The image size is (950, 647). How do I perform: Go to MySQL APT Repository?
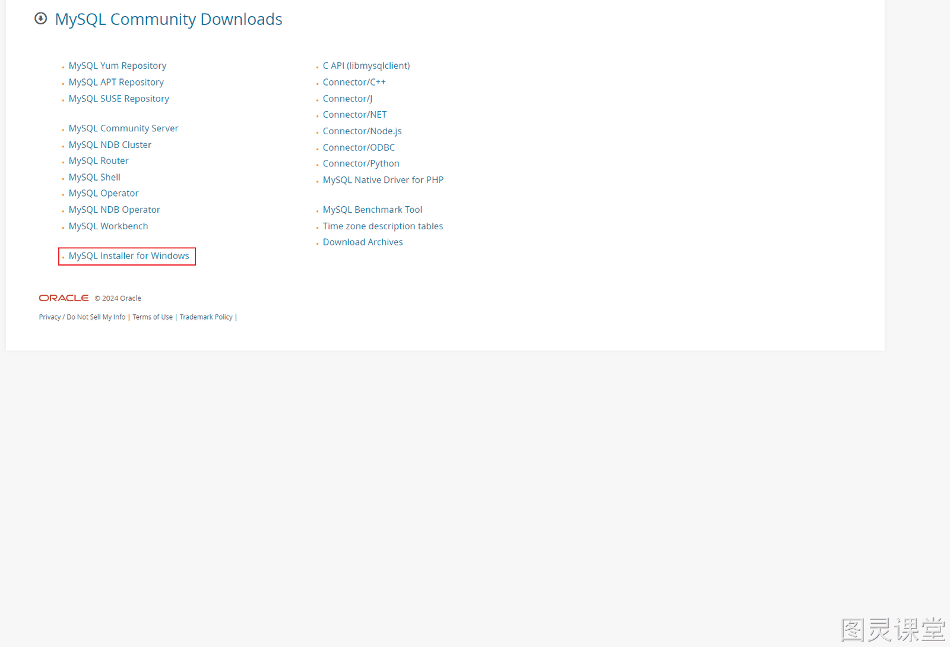click(116, 83)
